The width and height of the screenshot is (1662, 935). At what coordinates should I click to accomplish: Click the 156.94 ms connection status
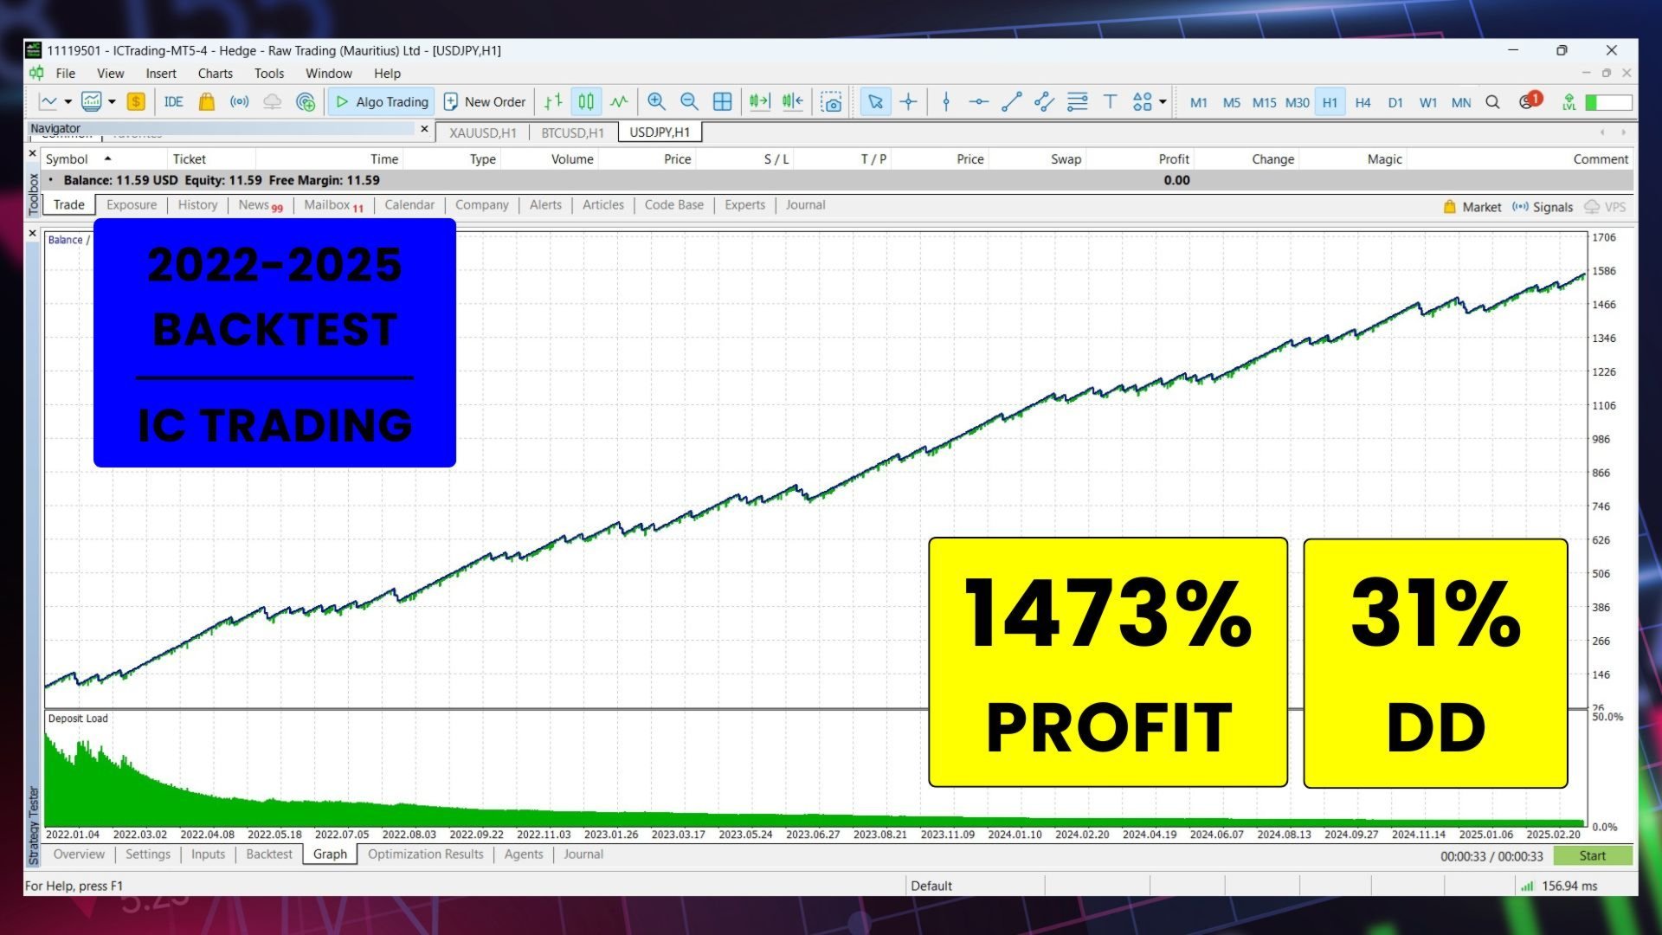[1559, 886]
